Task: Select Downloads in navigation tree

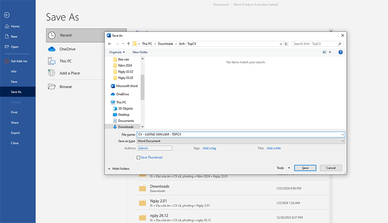Action: pyautogui.click(x=123, y=127)
